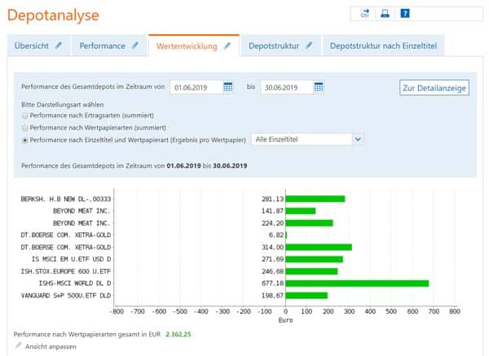Open the Alle Einzeltitel combo box
Screen dimensions: 489x356
coord(307,139)
